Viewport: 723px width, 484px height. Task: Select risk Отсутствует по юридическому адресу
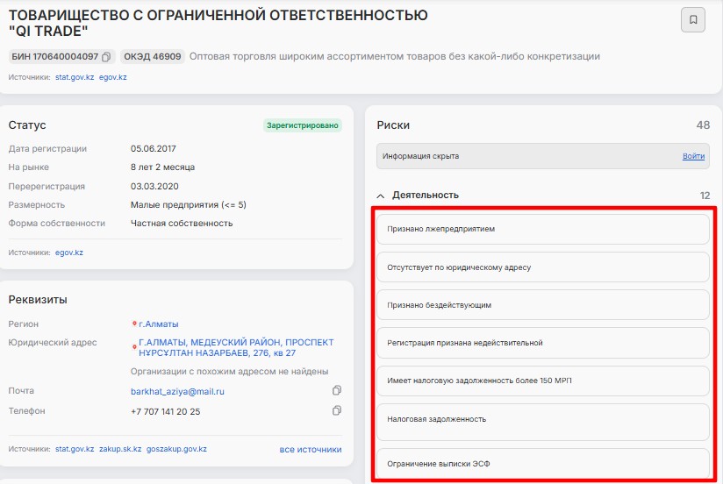[543, 267]
